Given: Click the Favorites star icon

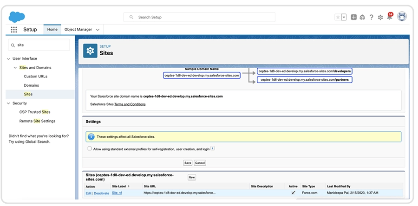Looking at the screenshot, I should [x=338, y=17].
